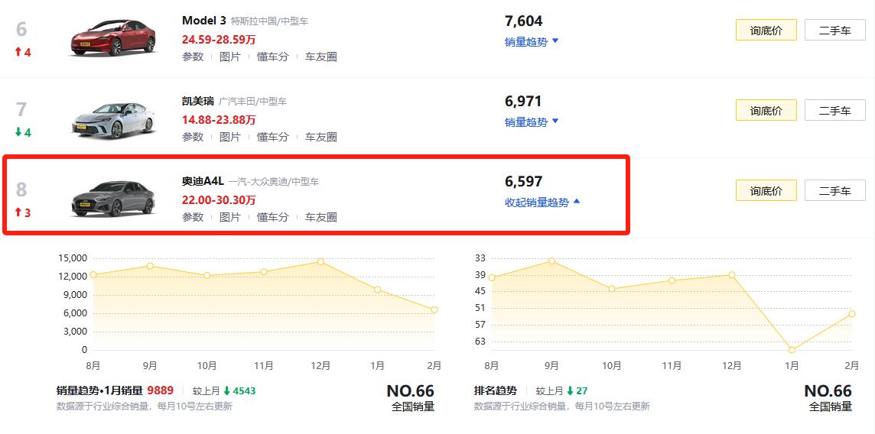
Task: Click the Model 3 price 24.59-28.59万
Action: pos(219,40)
